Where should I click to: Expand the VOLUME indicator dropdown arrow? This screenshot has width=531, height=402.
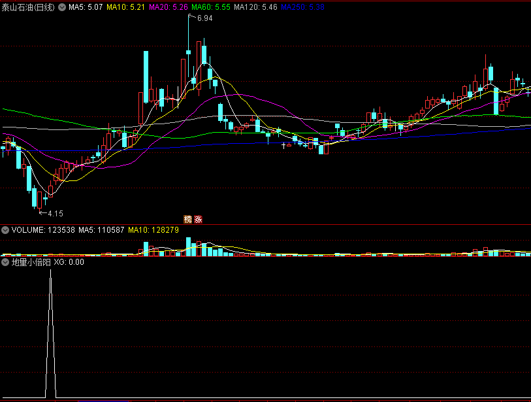(x=5, y=230)
